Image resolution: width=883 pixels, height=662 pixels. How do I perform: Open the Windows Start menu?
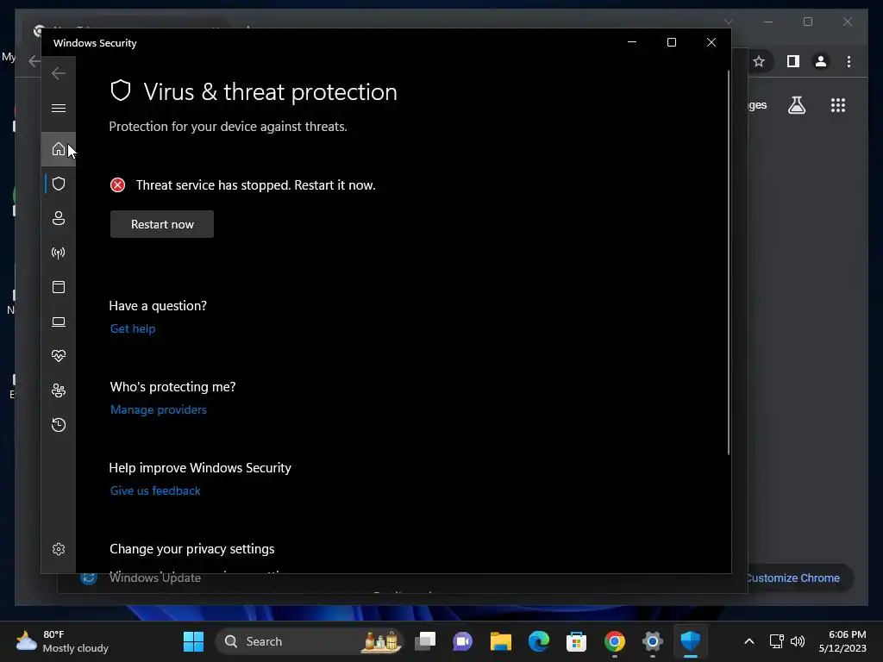point(194,641)
